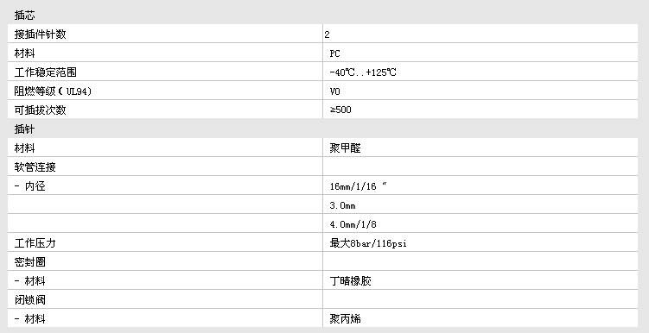This screenshot has width=649, height=333.
Task: Select the 插芯 section header
Action: coord(24,16)
